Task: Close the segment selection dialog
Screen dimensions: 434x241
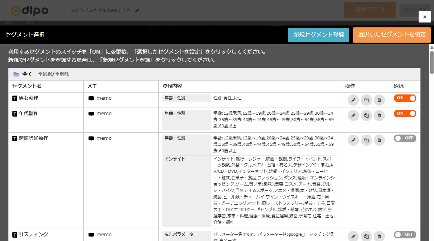Action: pos(425,17)
